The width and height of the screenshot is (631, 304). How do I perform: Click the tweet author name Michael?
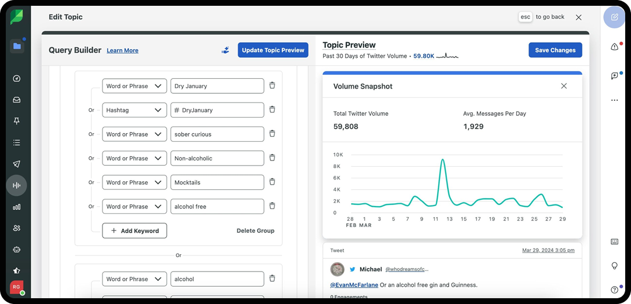[x=370, y=269]
